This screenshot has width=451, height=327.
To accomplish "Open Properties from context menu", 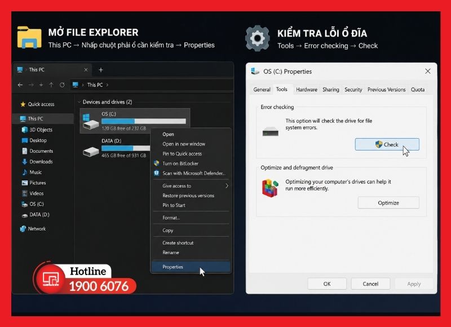I will click(191, 267).
